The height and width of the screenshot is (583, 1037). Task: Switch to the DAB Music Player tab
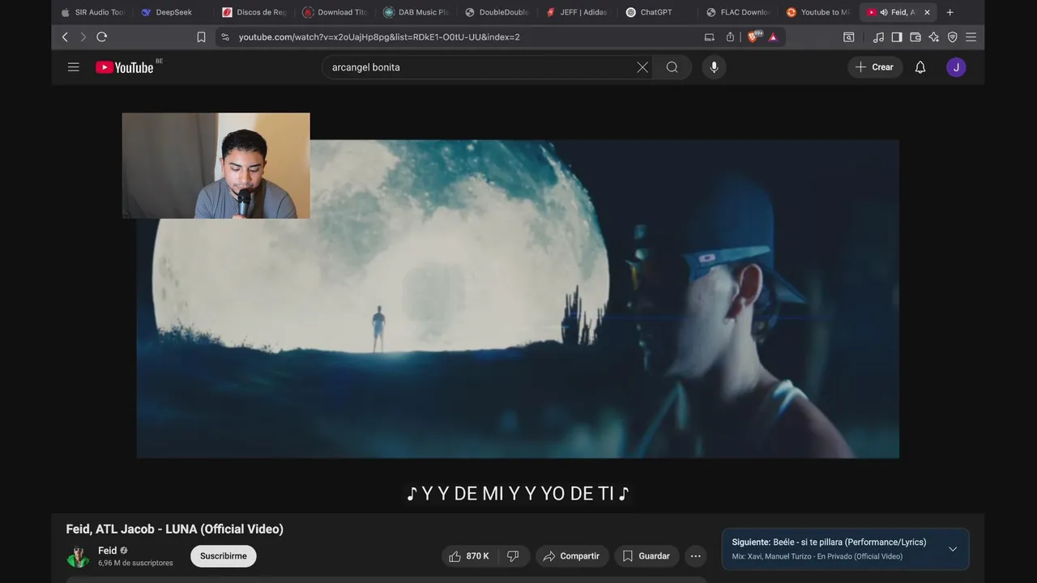(416, 12)
